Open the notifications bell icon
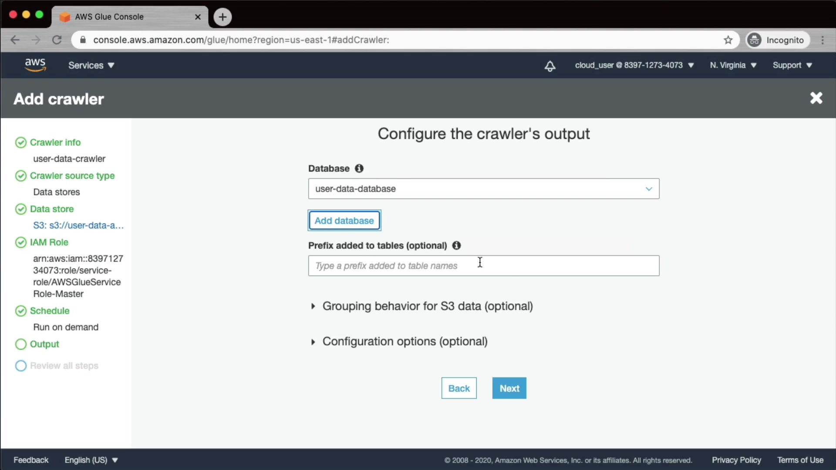Viewport: 836px width, 470px height. pyautogui.click(x=550, y=66)
